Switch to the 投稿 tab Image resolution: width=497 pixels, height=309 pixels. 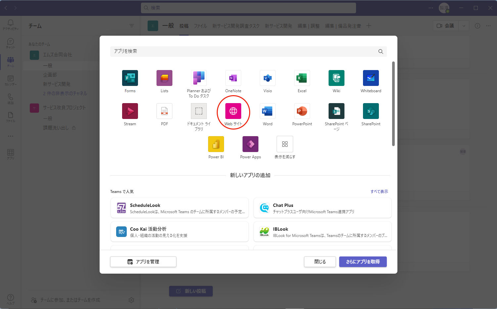(x=184, y=26)
